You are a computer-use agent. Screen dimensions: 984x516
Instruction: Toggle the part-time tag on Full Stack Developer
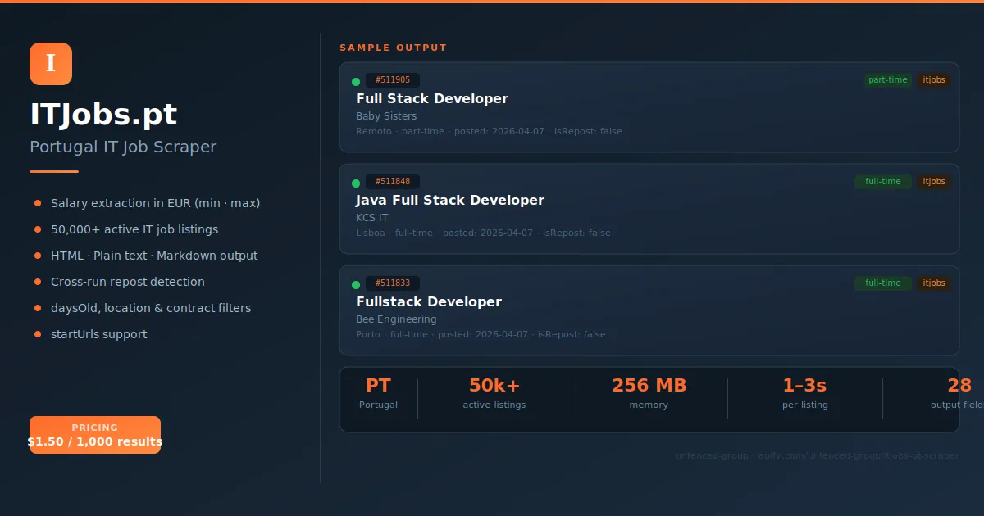tap(888, 79)
